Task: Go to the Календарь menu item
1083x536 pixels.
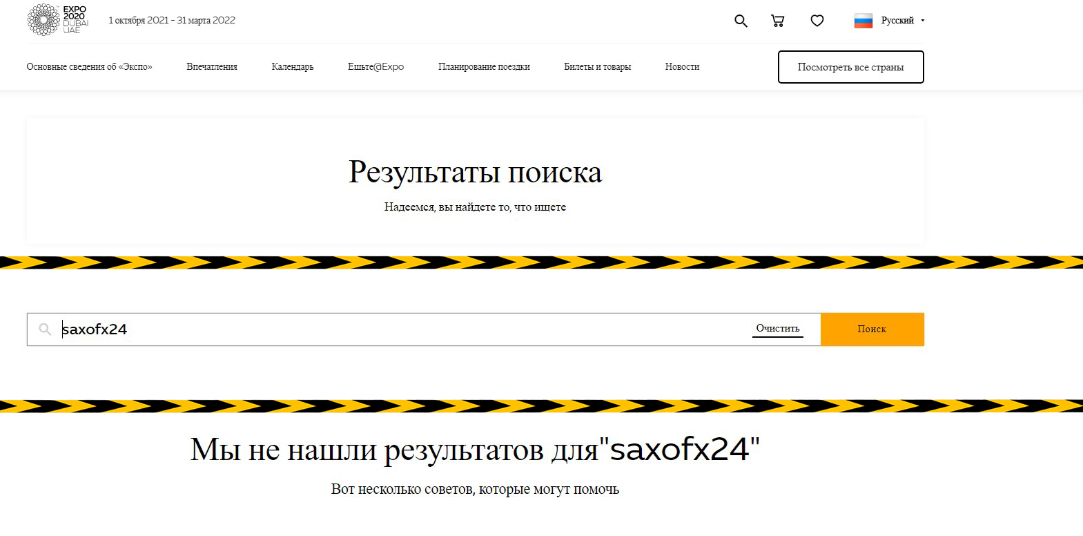Action: [293, 67]
